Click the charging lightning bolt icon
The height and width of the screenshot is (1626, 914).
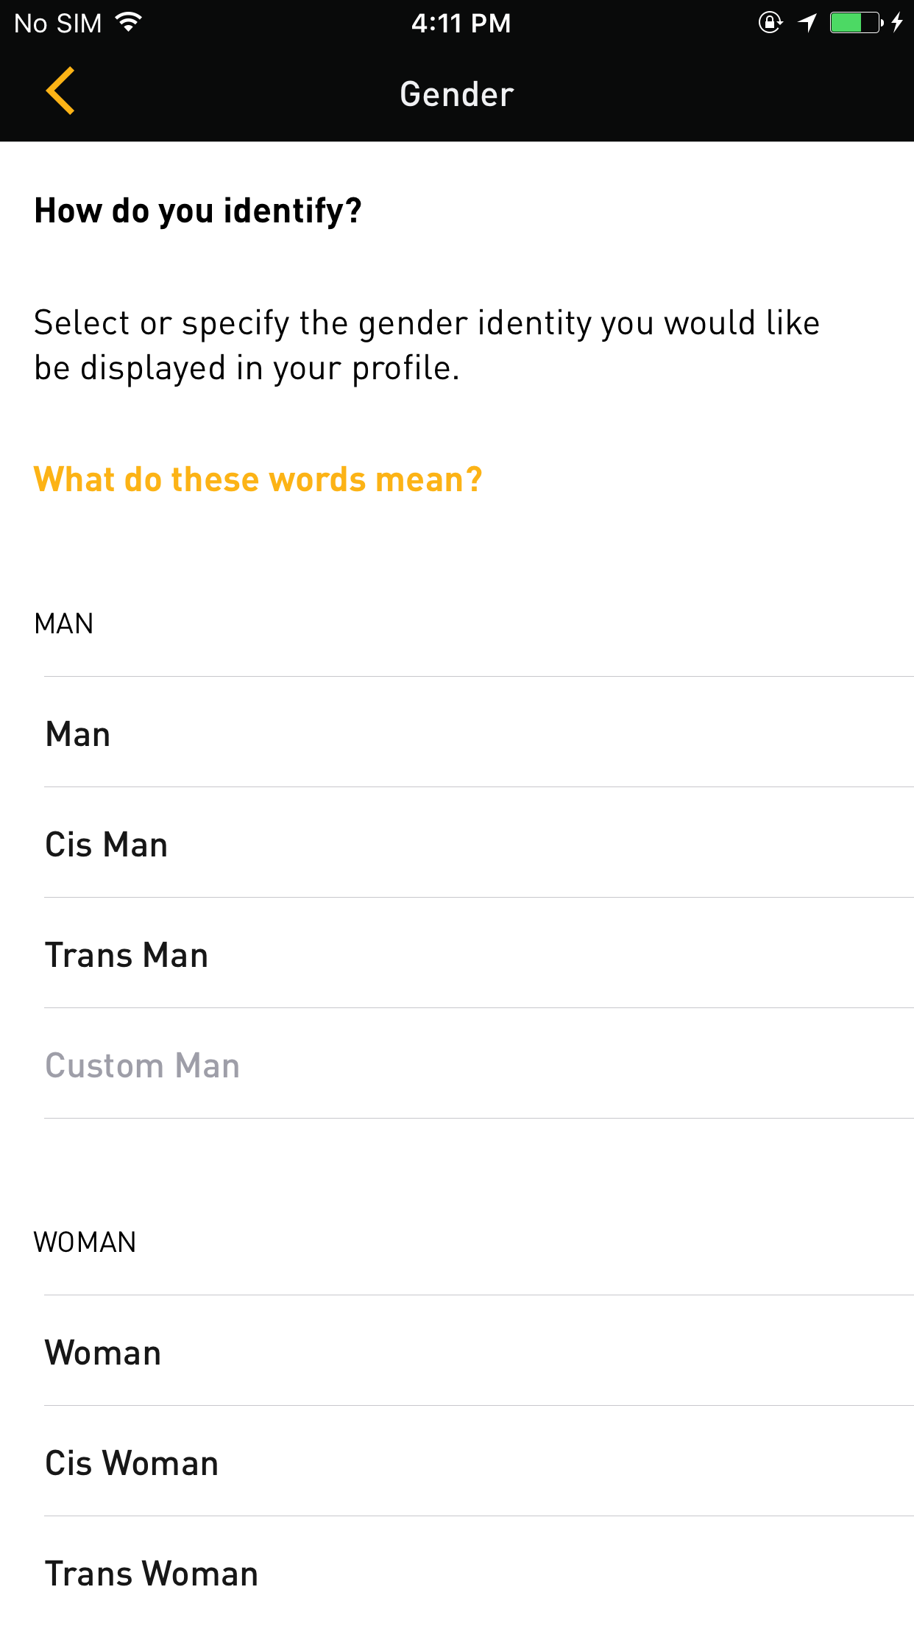tap(897, 23)
